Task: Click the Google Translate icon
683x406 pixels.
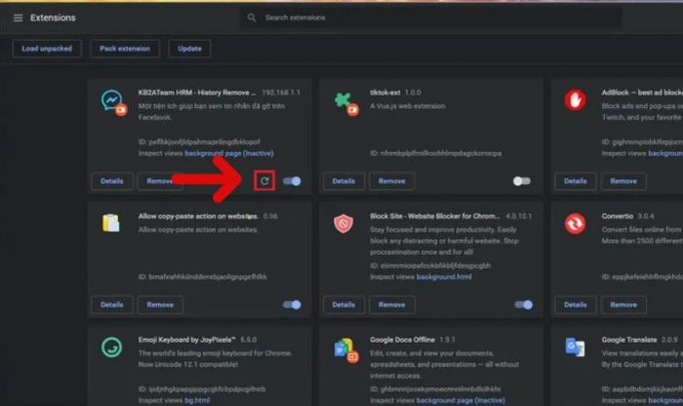Action: click(x=575, y=348)
